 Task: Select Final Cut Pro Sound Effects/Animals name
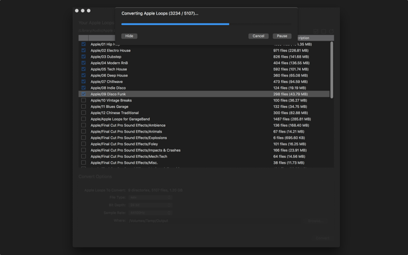(126, 131)
